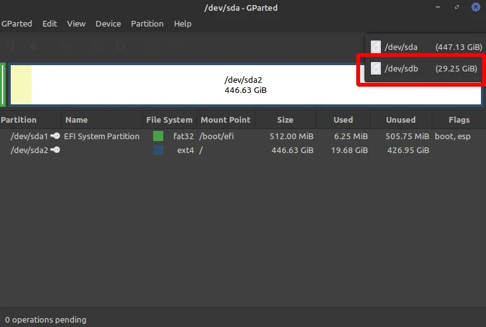
Task: Sort by the Partition column header
Action: point(18,120)
